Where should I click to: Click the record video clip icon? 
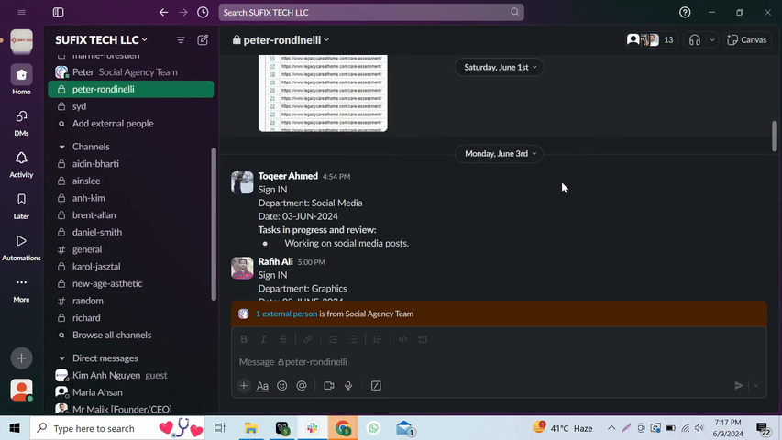click(329, 386)
